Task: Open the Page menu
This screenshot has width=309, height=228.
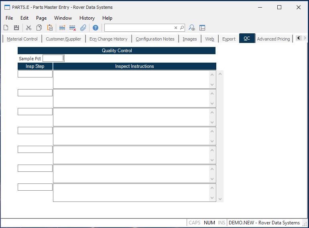Action: [41, 18]
